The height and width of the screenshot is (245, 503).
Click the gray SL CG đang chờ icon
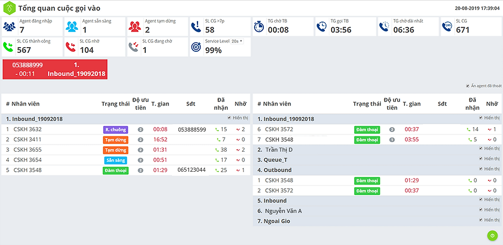(133, 47)
